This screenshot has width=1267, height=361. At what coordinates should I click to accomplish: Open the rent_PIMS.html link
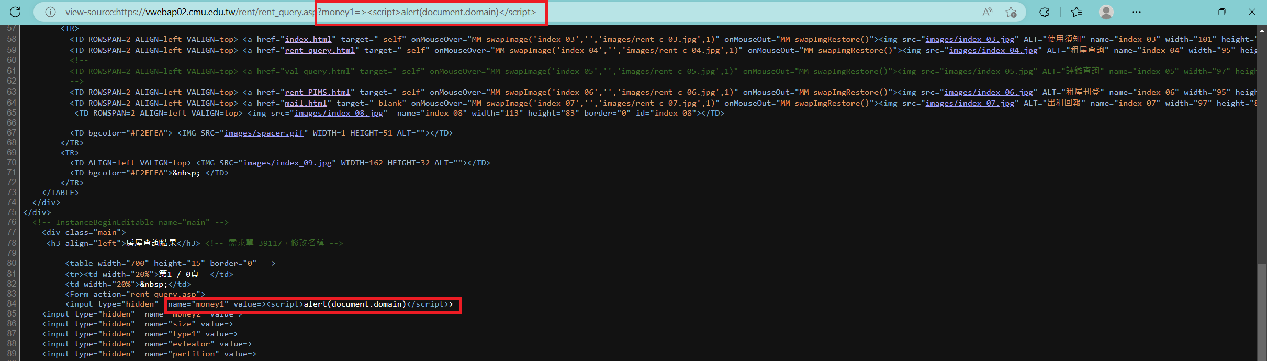click(317, 92)
